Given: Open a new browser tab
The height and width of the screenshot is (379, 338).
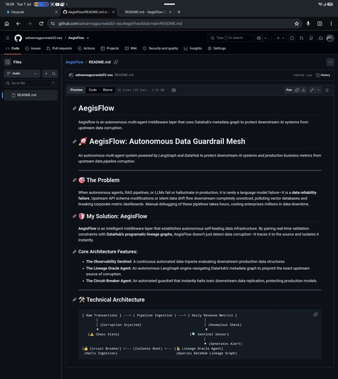Looking at the screenshot, I should pos(179,12).
